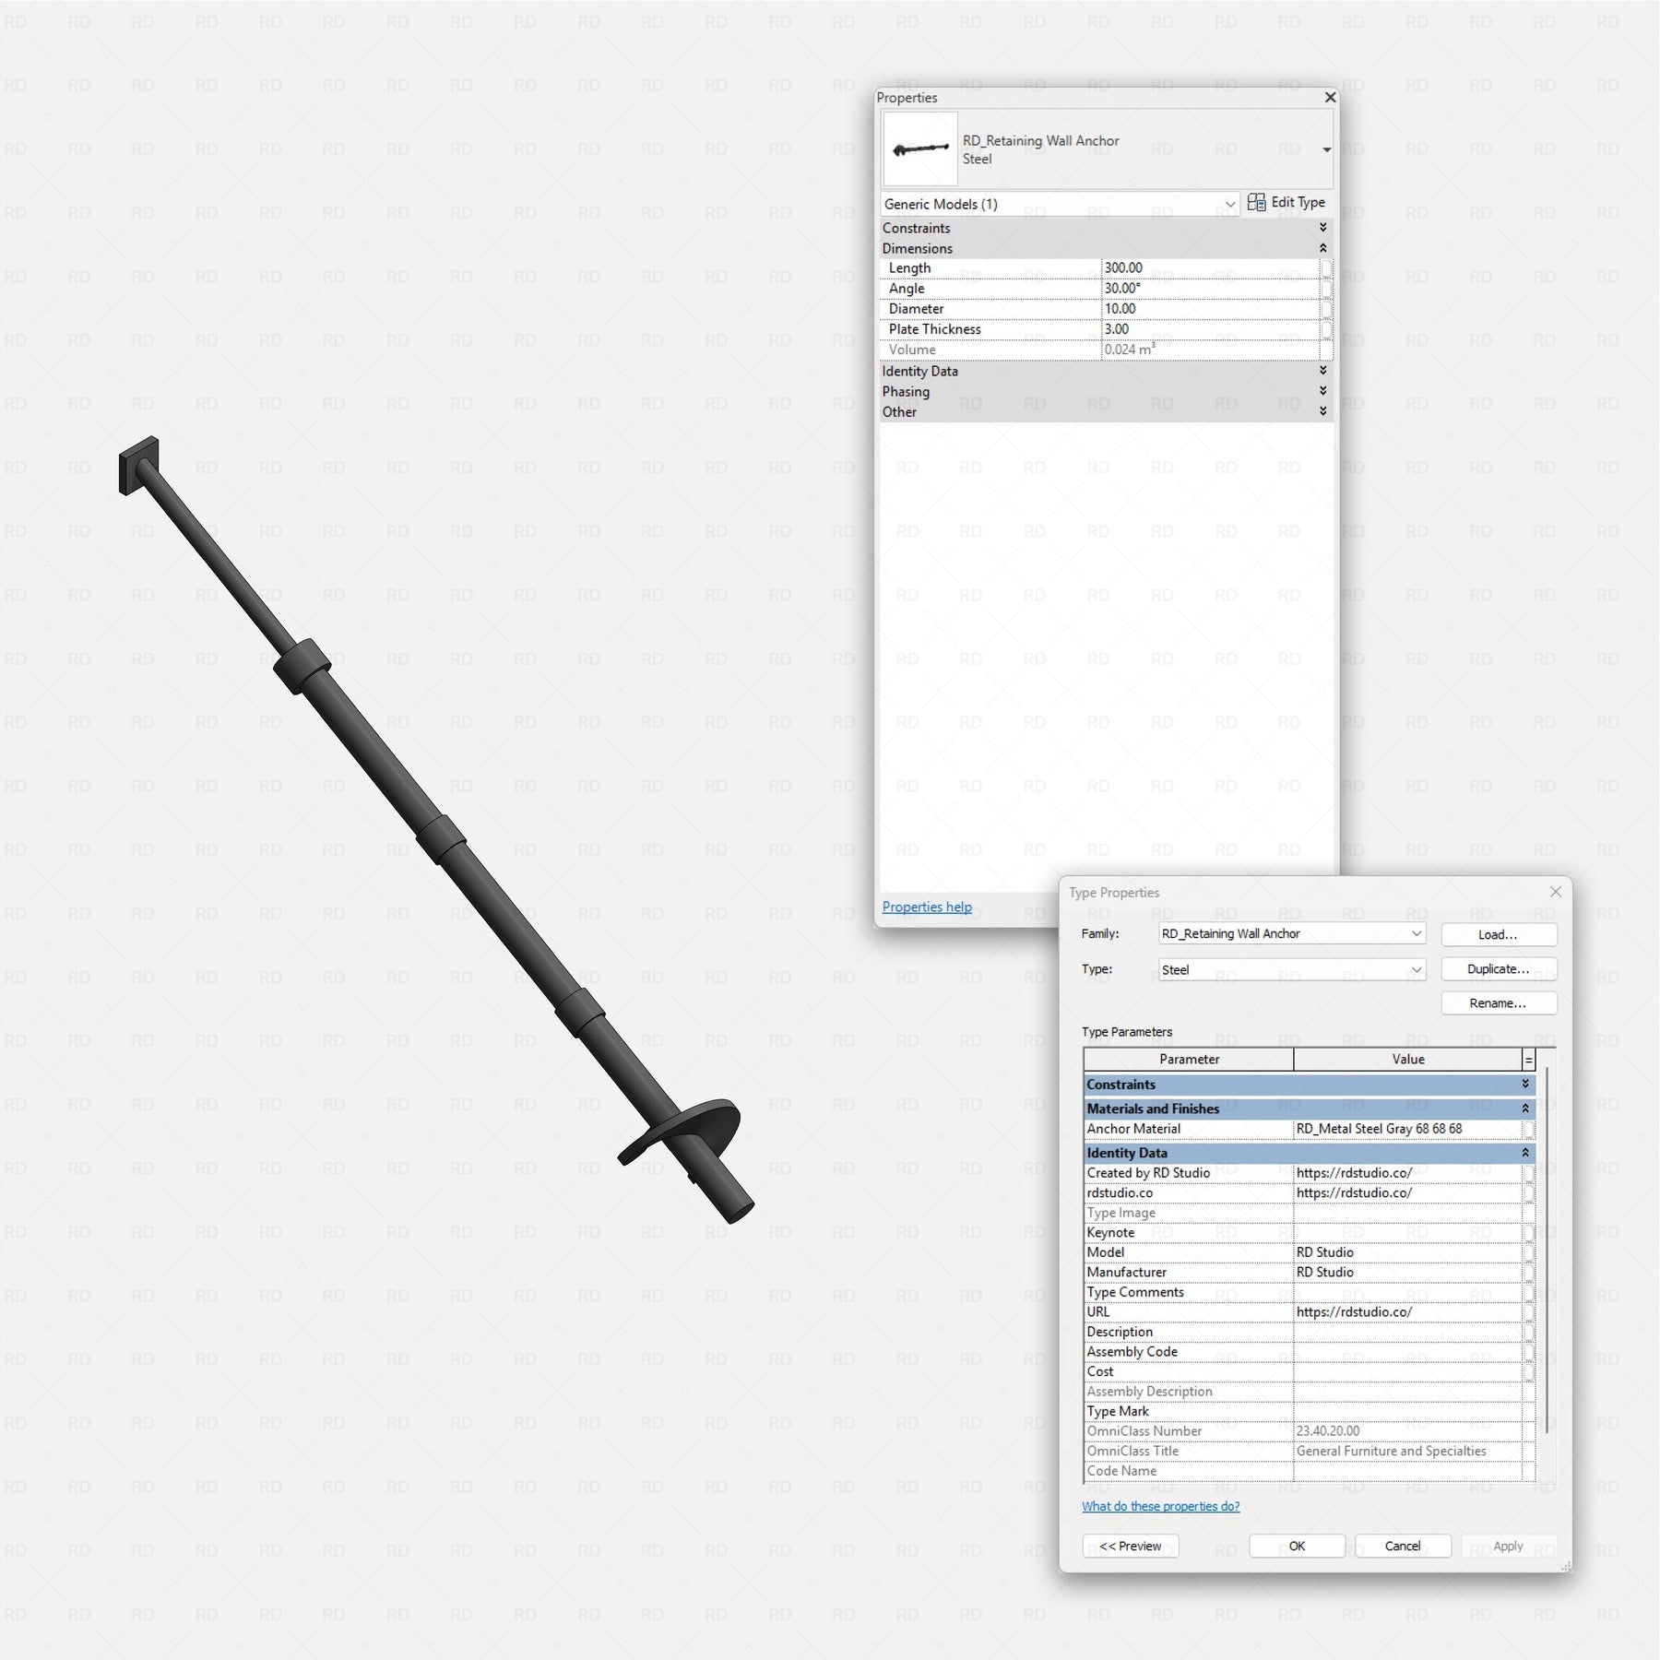
Task: Close the Properties palette
Action: tap(1330, 97)
